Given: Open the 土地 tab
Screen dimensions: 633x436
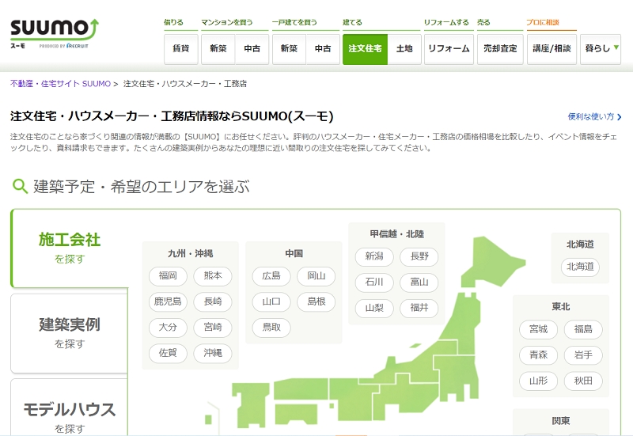Looking at the screenshot, I should click(404, 49).
